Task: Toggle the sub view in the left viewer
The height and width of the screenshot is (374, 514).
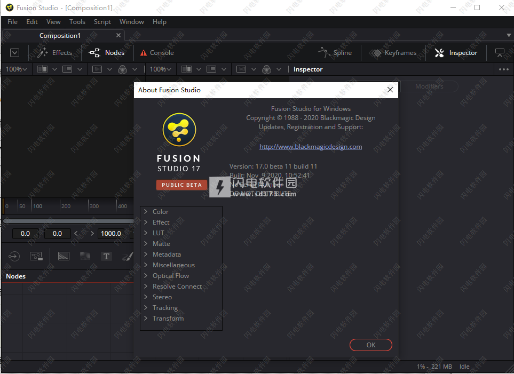Action: click(67, 69)
